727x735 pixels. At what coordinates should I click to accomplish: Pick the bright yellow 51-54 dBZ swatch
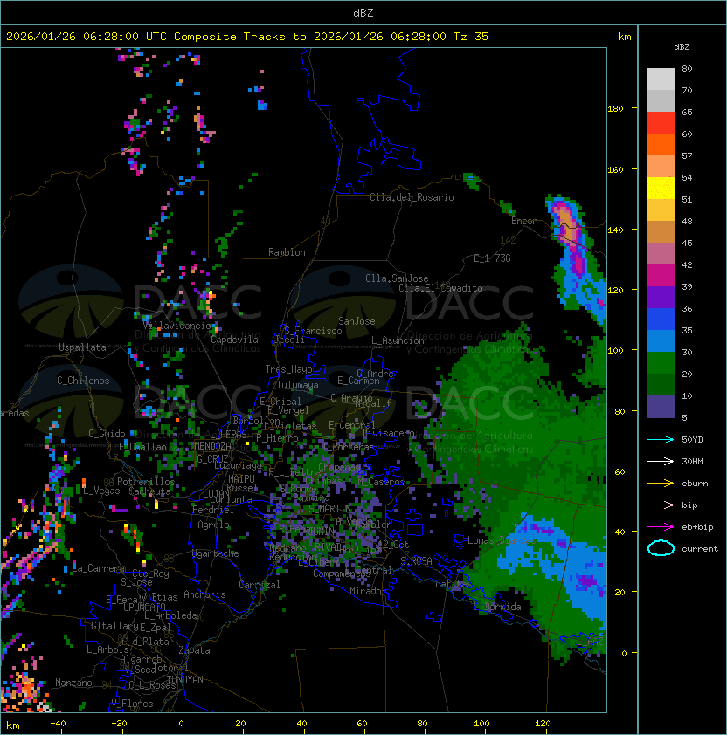point(661,188)
